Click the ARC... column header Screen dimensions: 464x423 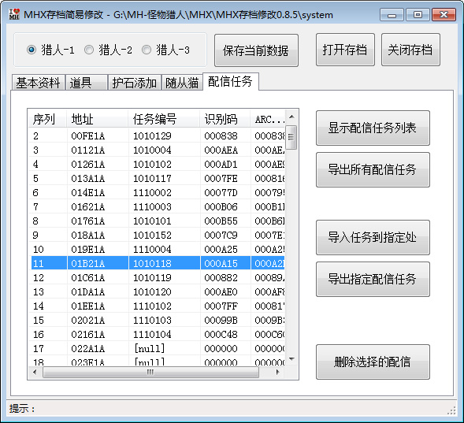[268, 119]
